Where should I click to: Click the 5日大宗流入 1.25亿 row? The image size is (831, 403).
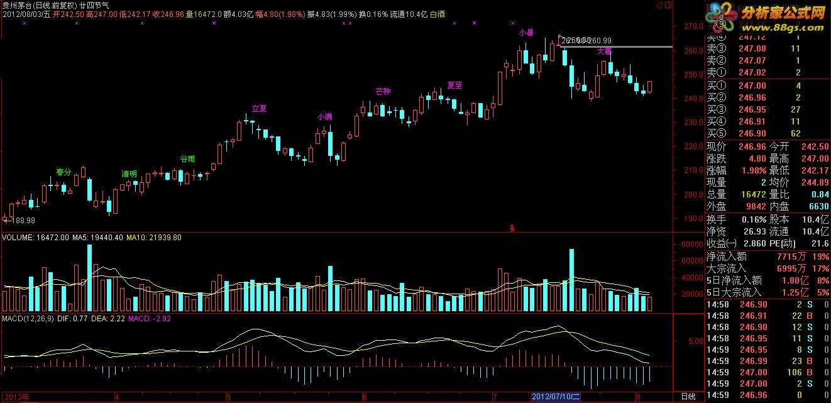click(x=768, y=292)
